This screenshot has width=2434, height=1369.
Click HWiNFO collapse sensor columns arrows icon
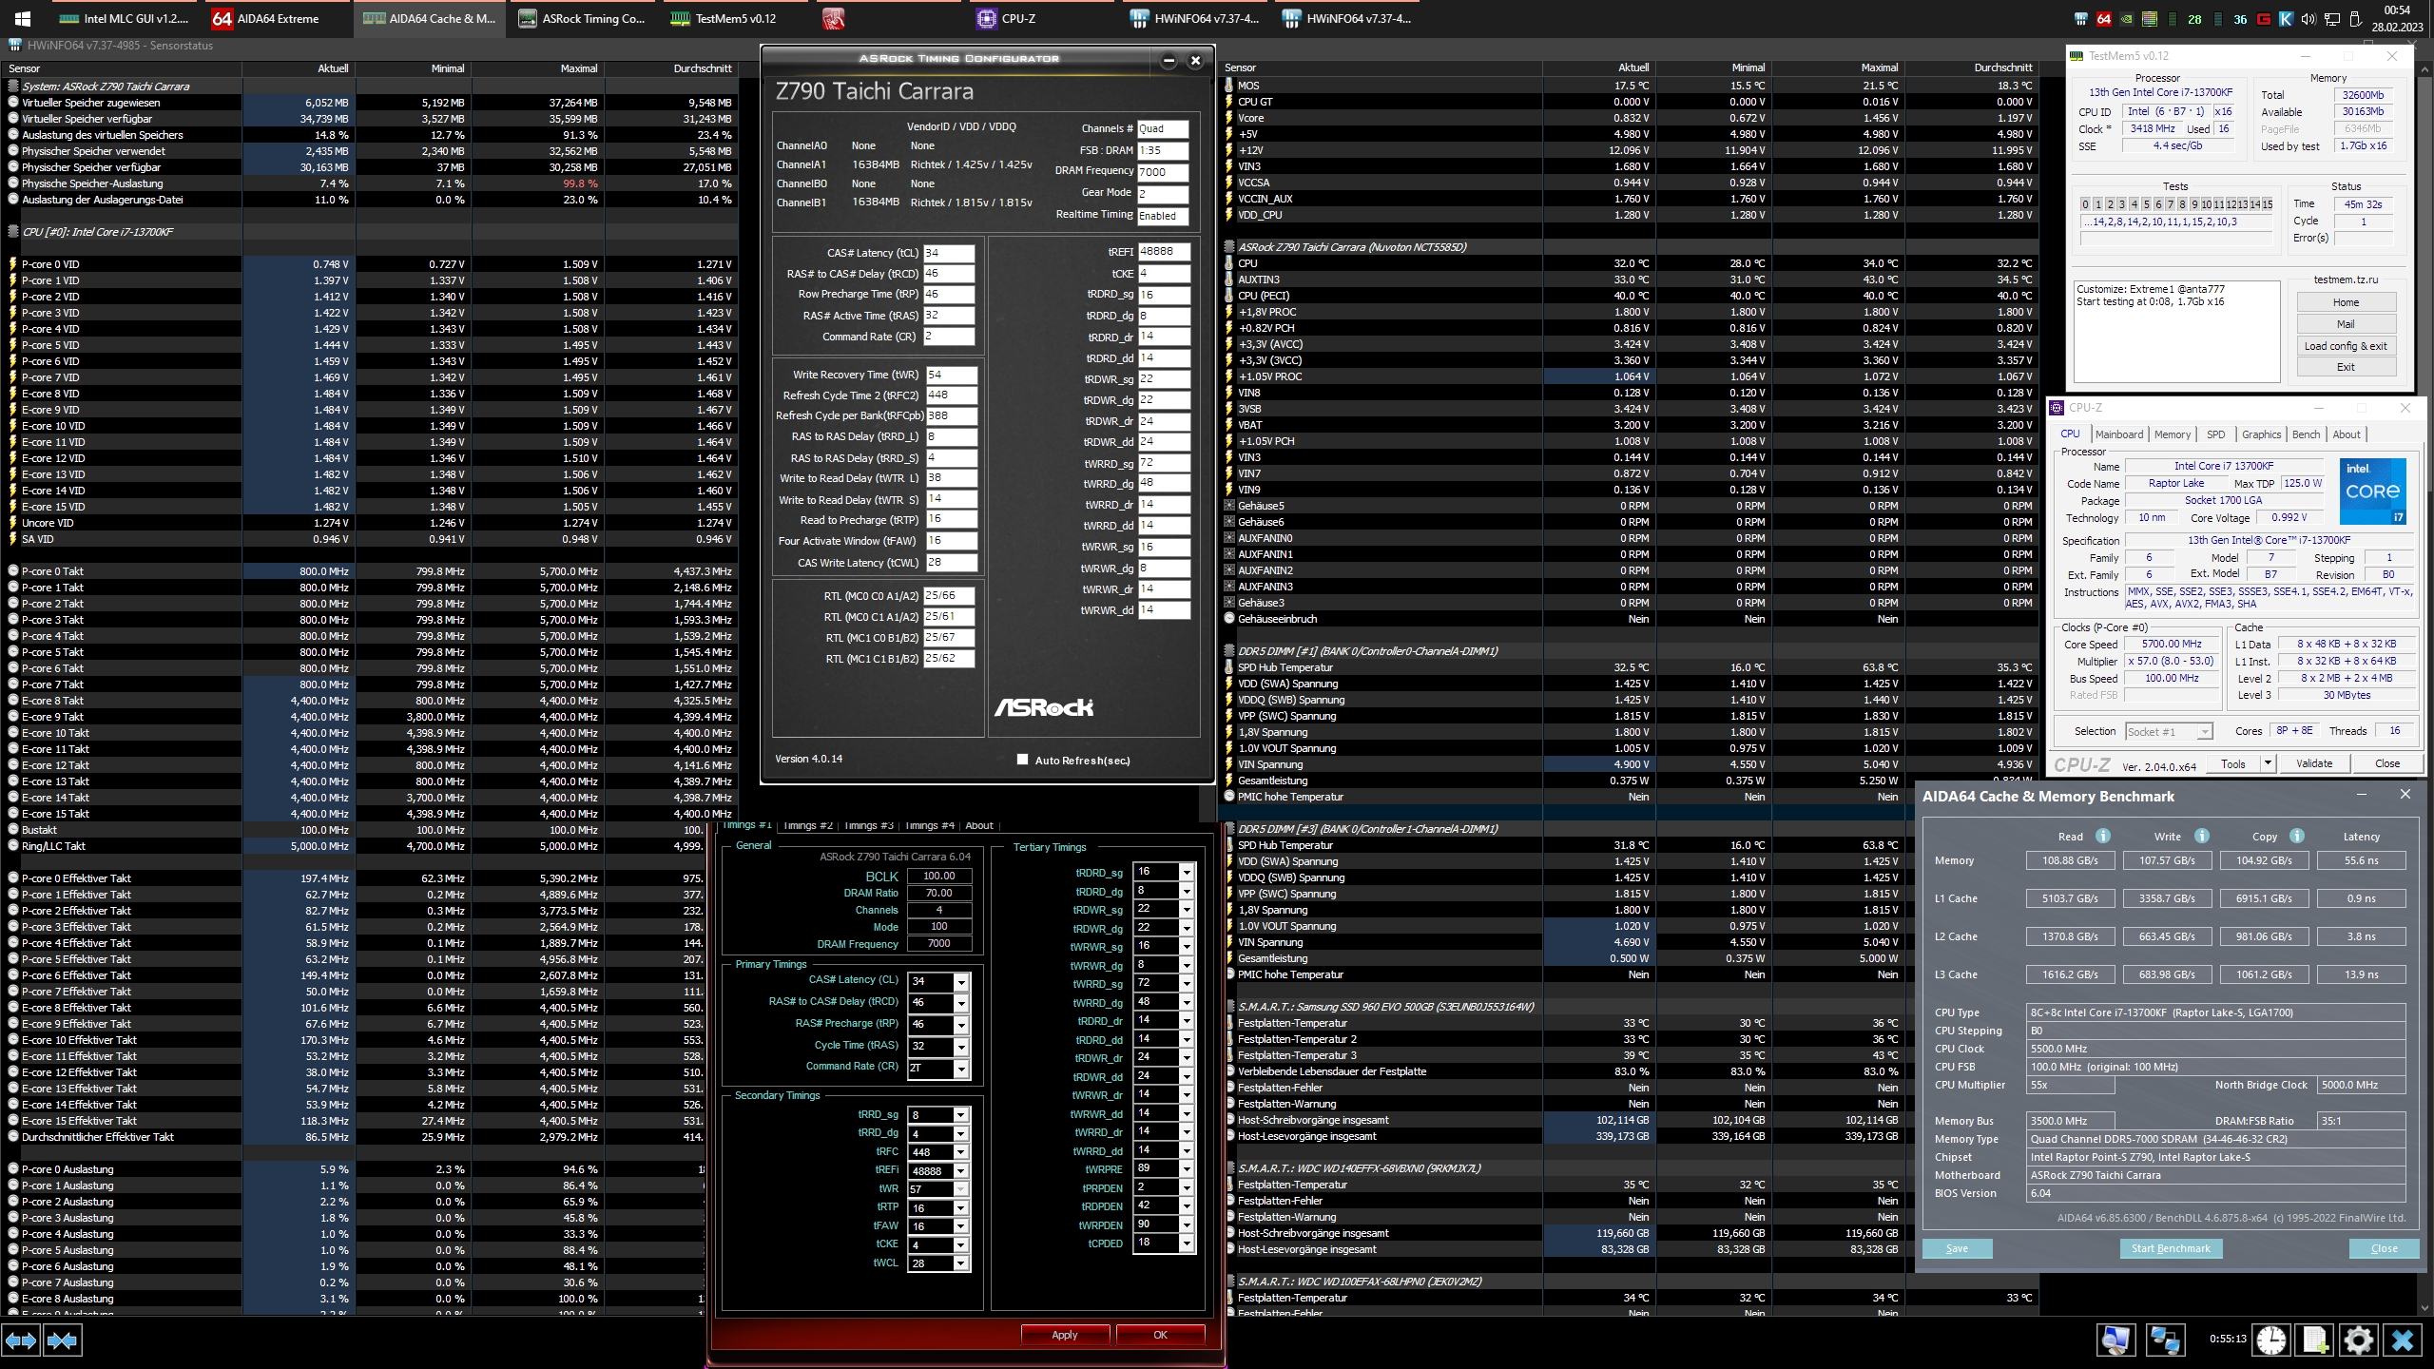pyautogui.click(x=62, y=1340)
